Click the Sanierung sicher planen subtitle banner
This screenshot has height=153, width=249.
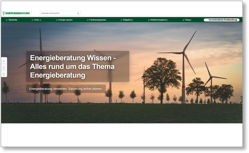[66, 89]
